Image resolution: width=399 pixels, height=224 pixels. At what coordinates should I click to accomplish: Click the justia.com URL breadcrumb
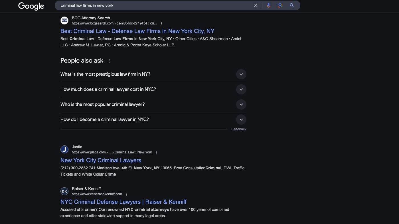tap(112, 152)
